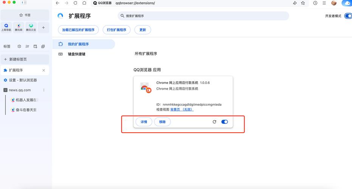Open the user profile avatar

pyautogui.click(x=334, y=3)
